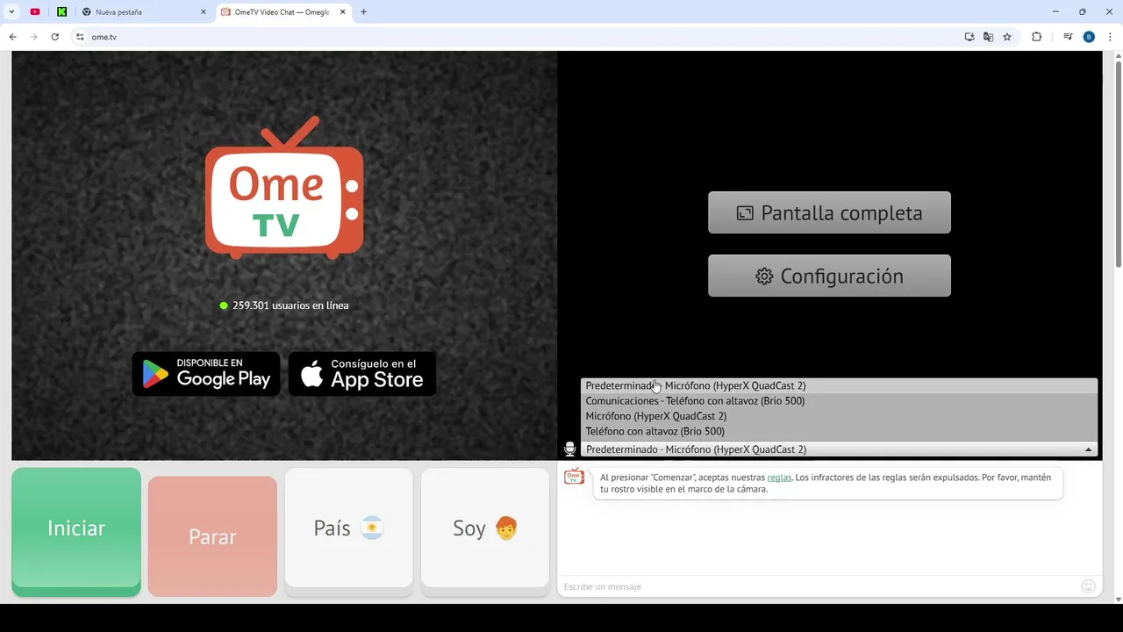Screen dimensions: 1123x632
Task: Go back to the previous page
Action: tap(12, 37)
